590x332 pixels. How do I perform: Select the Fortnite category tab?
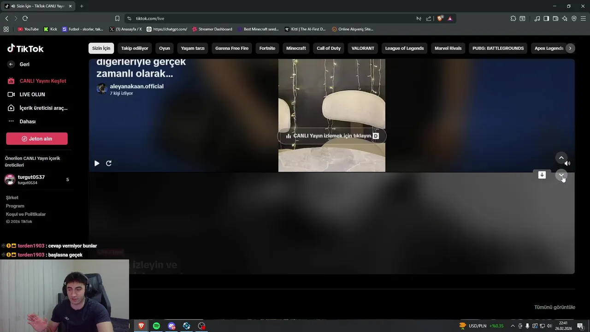[267, 48]
